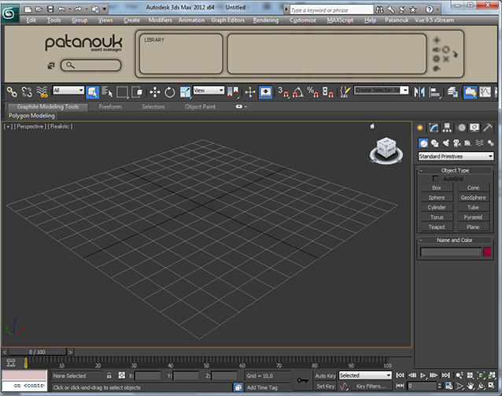Click the Pyramid button
The height and width of the screenshot is (396, 502).
[473, 217]
